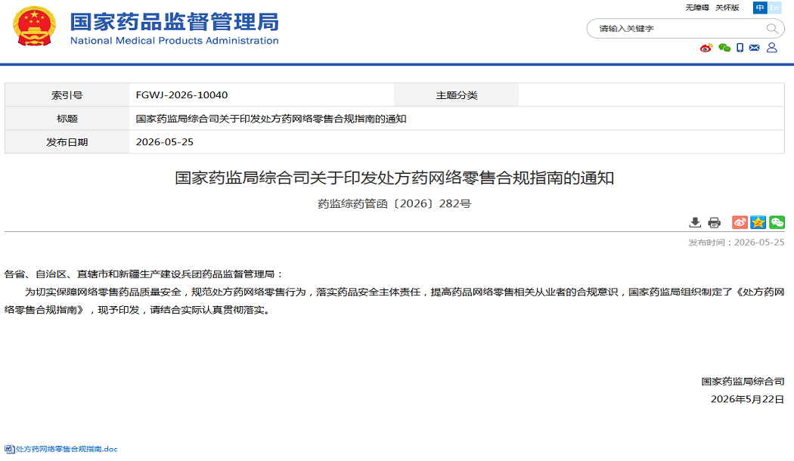Image resolution: width=794 pixels, height=461 pixels.
Task: Click National Medical Products Administration text
Action: coord(174,41)
